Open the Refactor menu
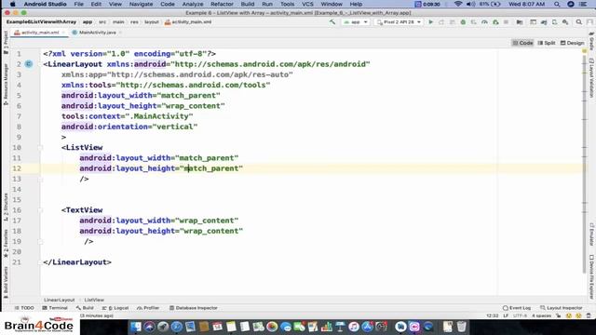 (222, 4)
